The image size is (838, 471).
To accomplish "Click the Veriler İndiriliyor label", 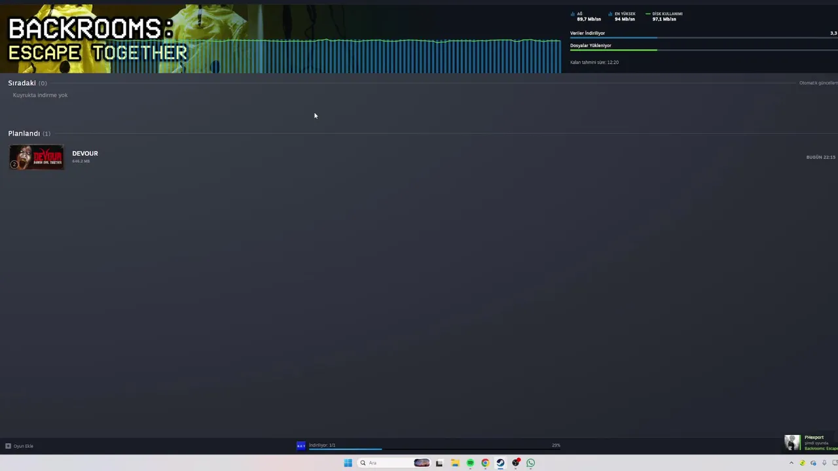I will [x=587, y=33].
